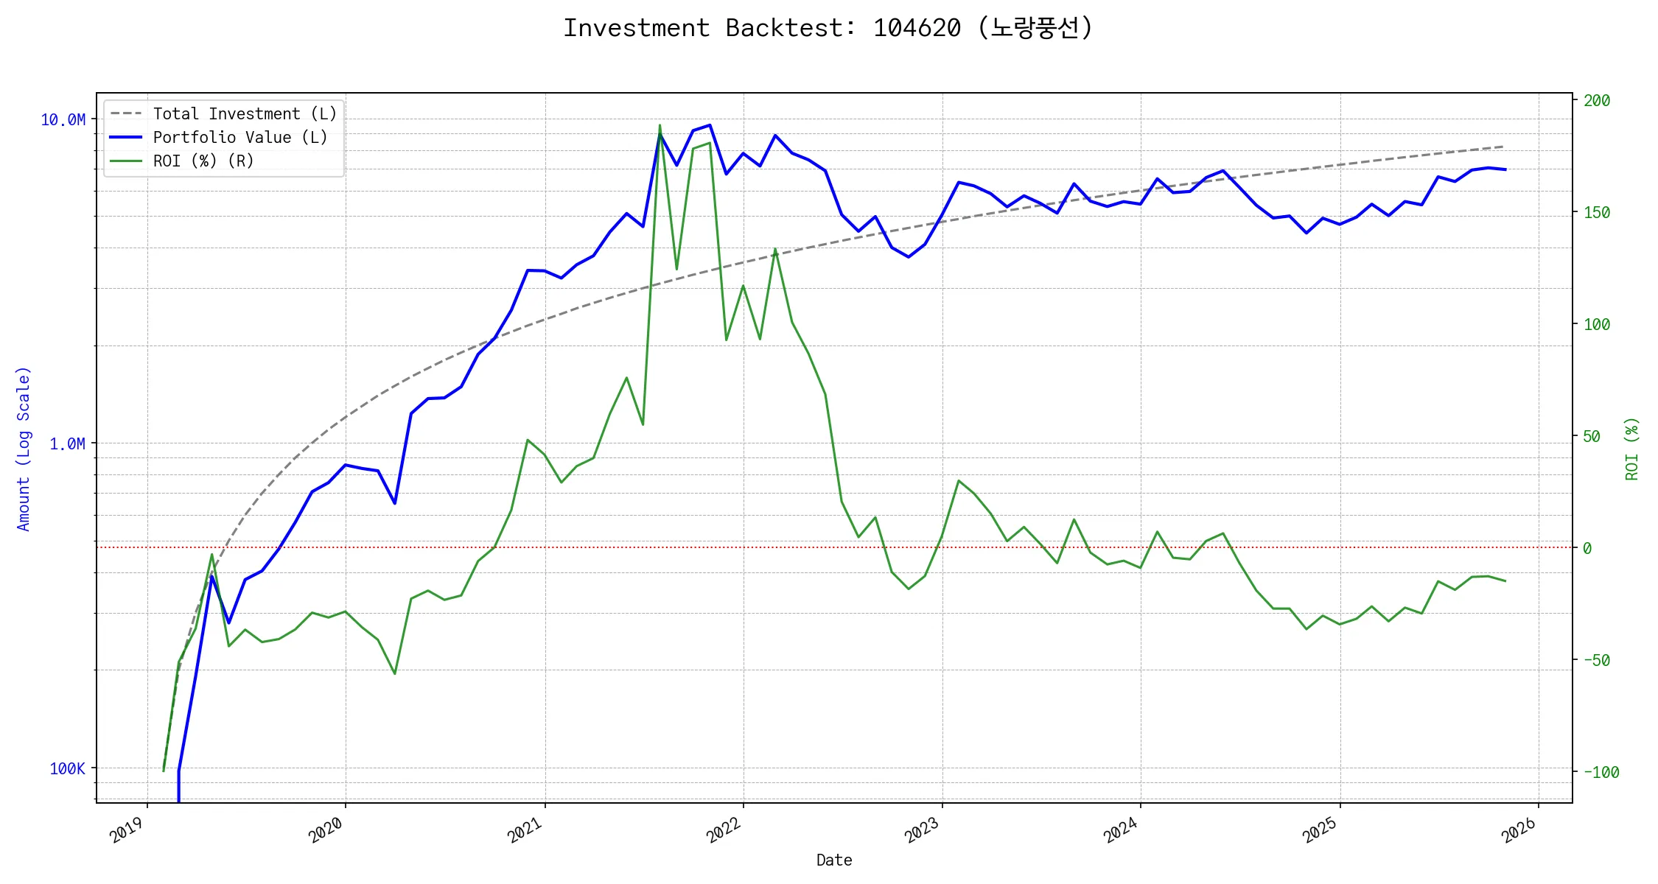Click the ROI (%) legend entry

tap(203, 161)
